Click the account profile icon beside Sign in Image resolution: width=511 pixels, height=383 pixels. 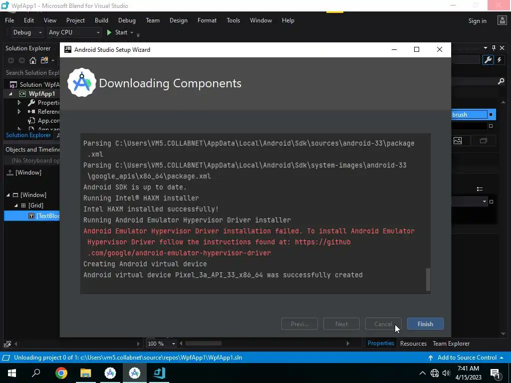502,20
